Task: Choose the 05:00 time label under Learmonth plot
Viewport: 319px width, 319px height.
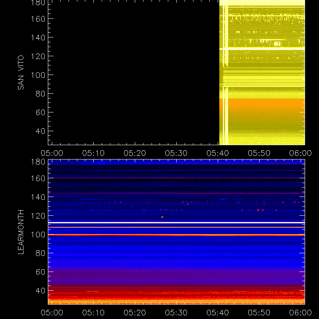Action: point(52,313)
